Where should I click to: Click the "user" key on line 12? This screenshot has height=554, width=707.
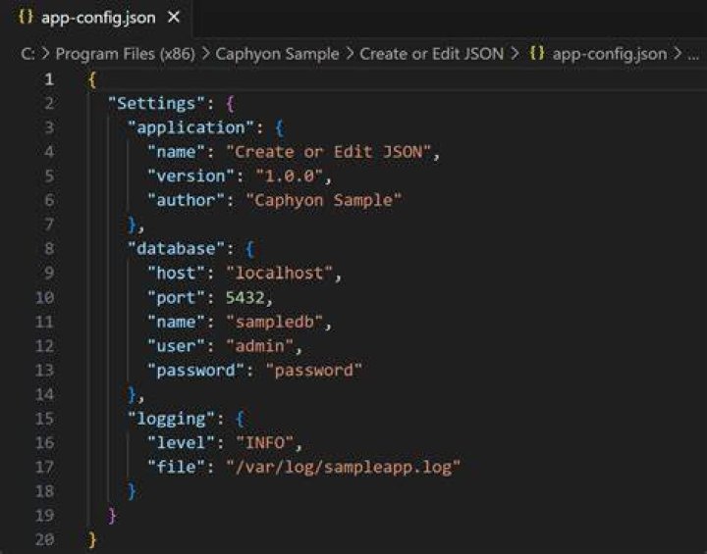pyautogui.click(x=177, y=346)
